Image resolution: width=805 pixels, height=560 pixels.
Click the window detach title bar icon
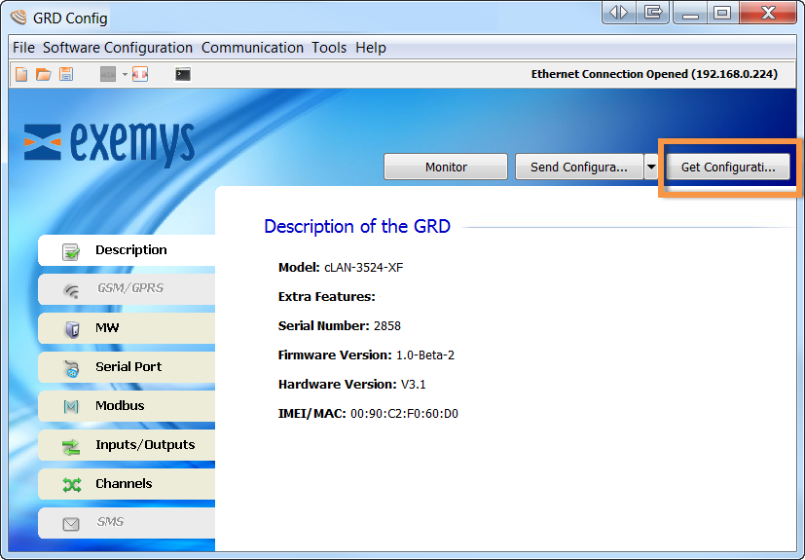point(652,13)
